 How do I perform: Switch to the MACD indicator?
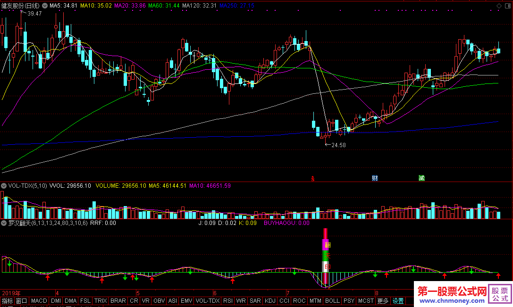(39, 301)
